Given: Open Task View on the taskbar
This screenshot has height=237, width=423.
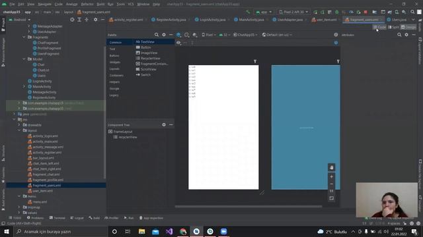Looking at the screenshot, I should 128,231.
